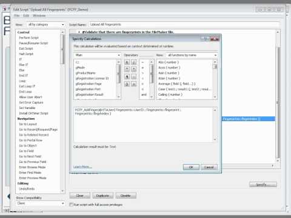Select Go to Layout script step
291x218 pixels.
[x=28, y=124]
